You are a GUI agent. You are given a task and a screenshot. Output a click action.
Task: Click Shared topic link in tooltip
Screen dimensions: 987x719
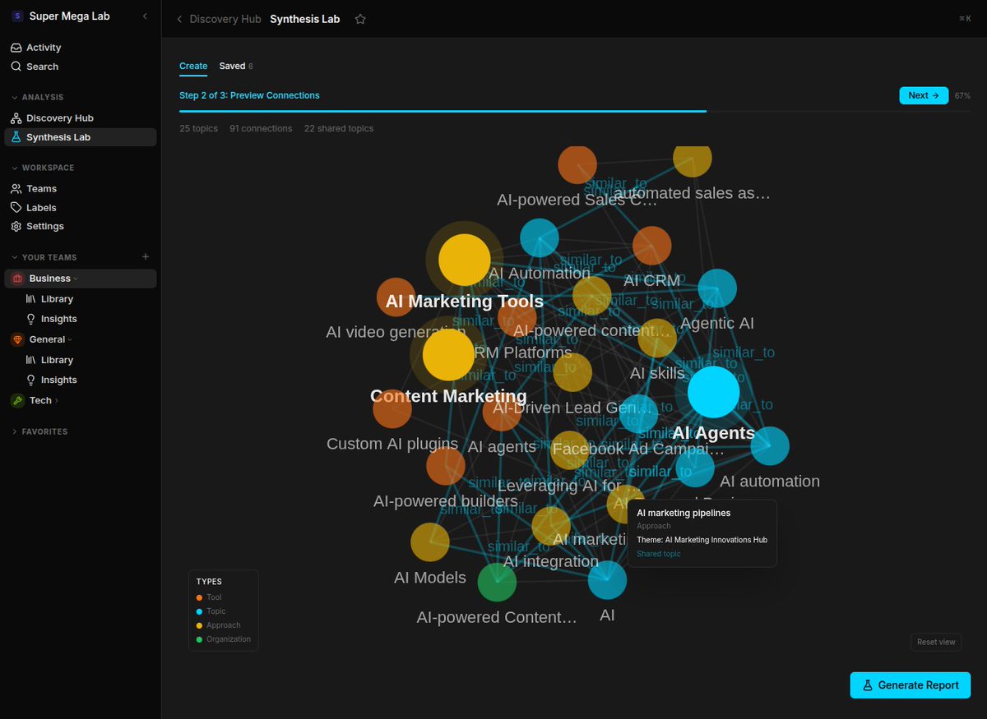click(659, 554)
